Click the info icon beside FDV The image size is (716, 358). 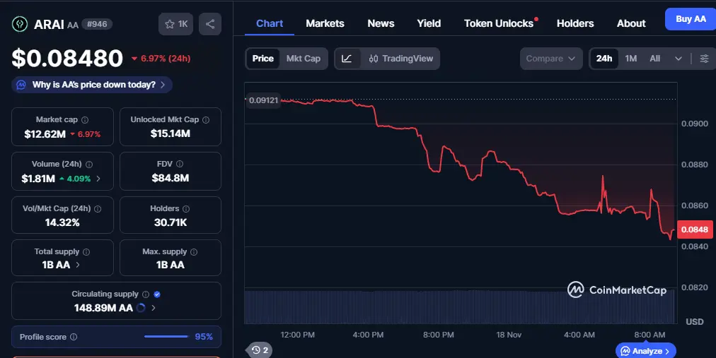[x=180, y=164]
